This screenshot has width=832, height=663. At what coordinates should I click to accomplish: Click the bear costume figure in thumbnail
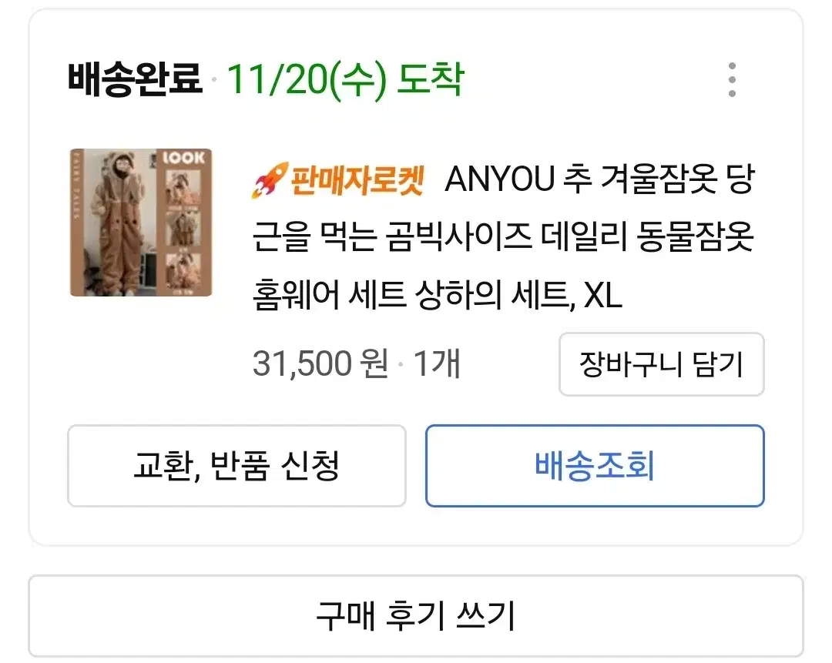pos(117,223)
